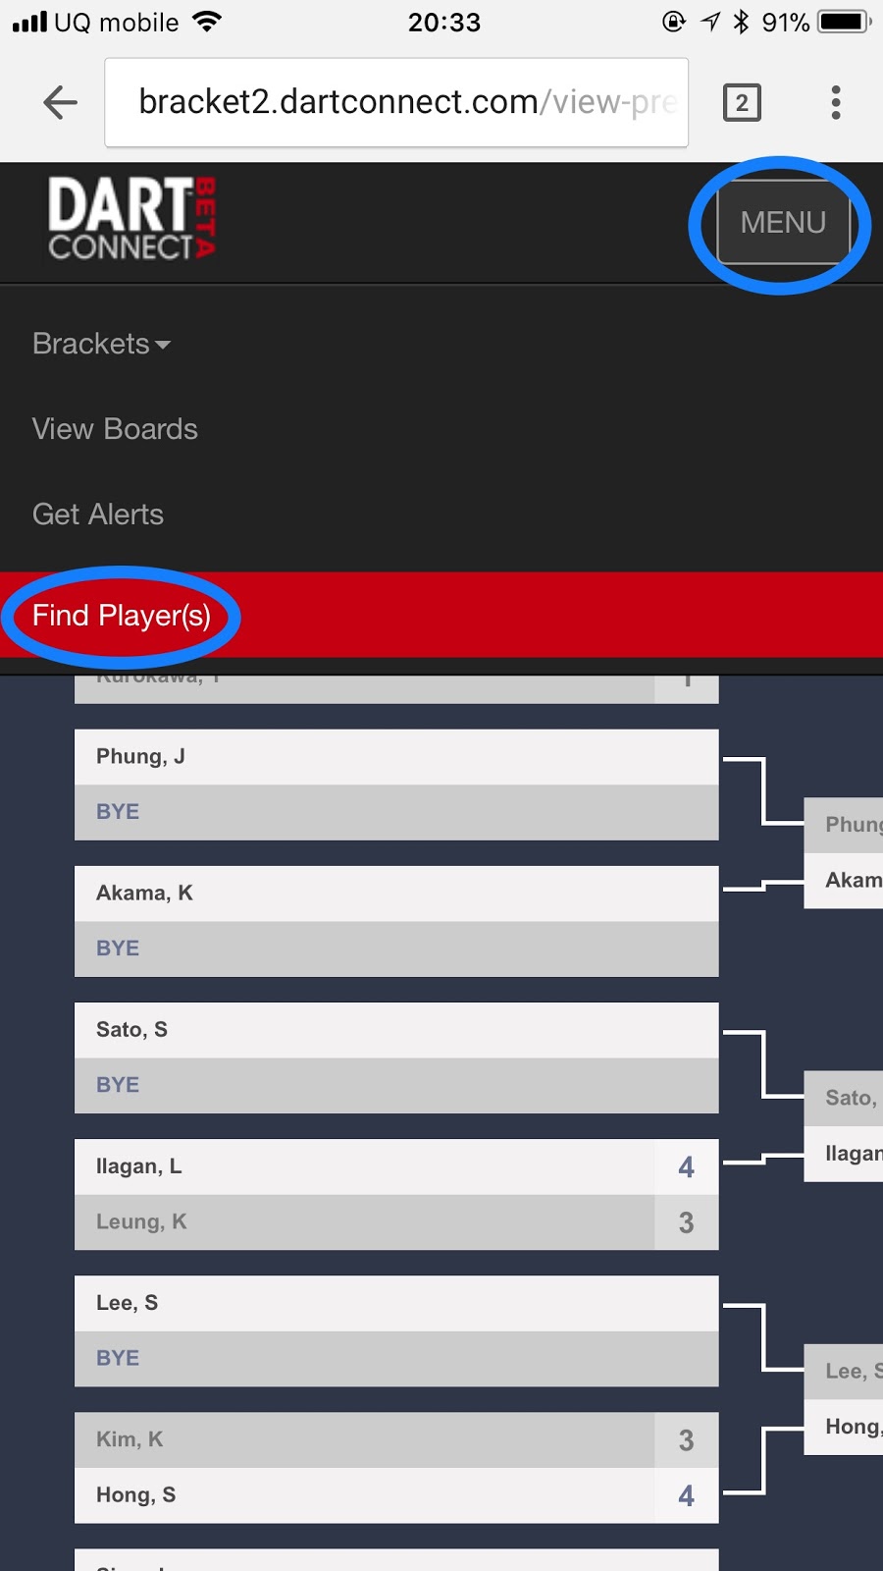Tap the battery status icon

pyautogui.click(x=845, y=22)
